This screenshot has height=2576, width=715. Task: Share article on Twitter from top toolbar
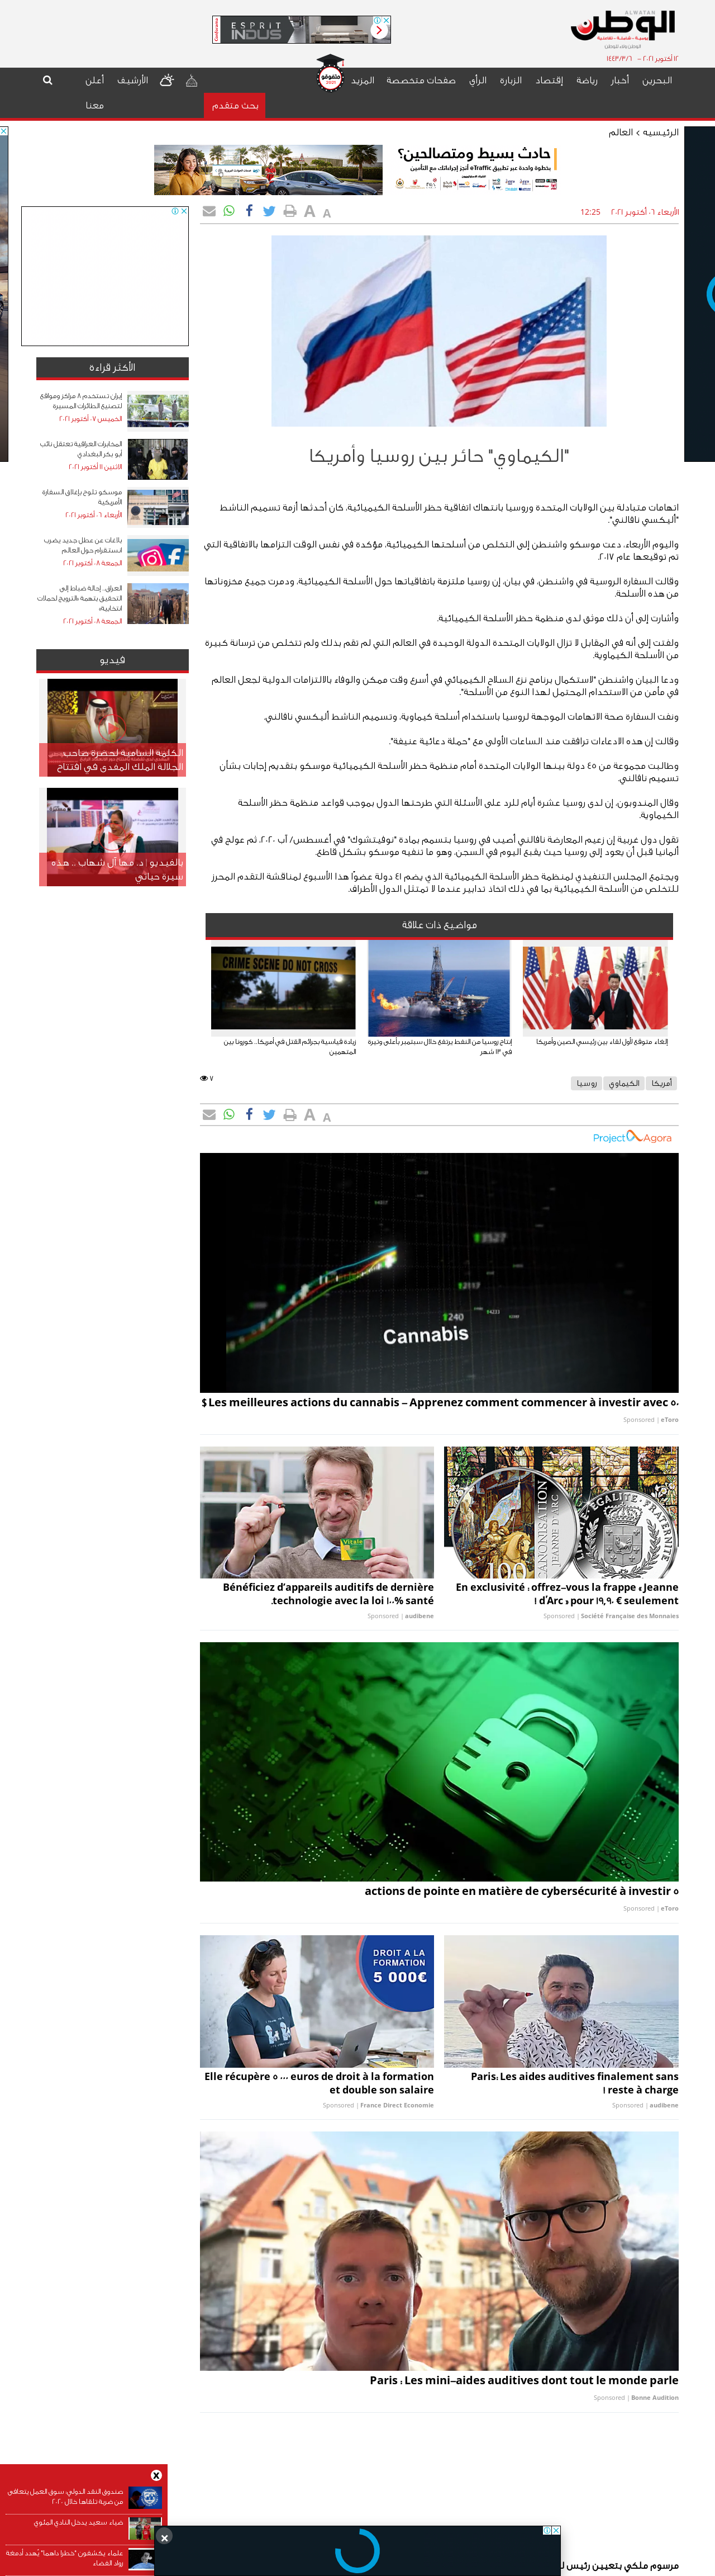[269, 211]
